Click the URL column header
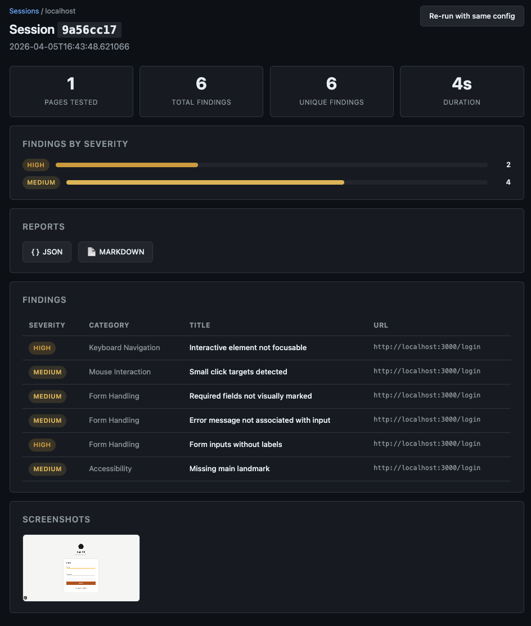Viewport: 531px width, 626px height. click(381, 325)
